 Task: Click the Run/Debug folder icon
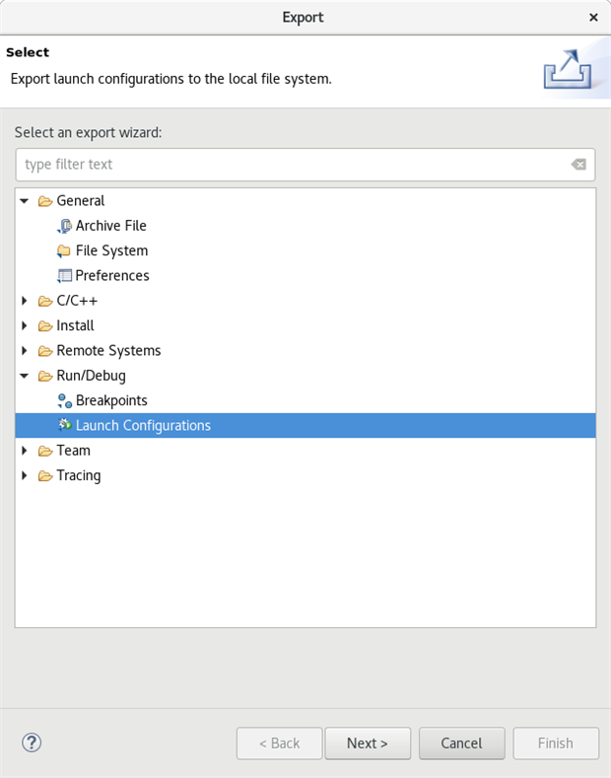point(45,376)
